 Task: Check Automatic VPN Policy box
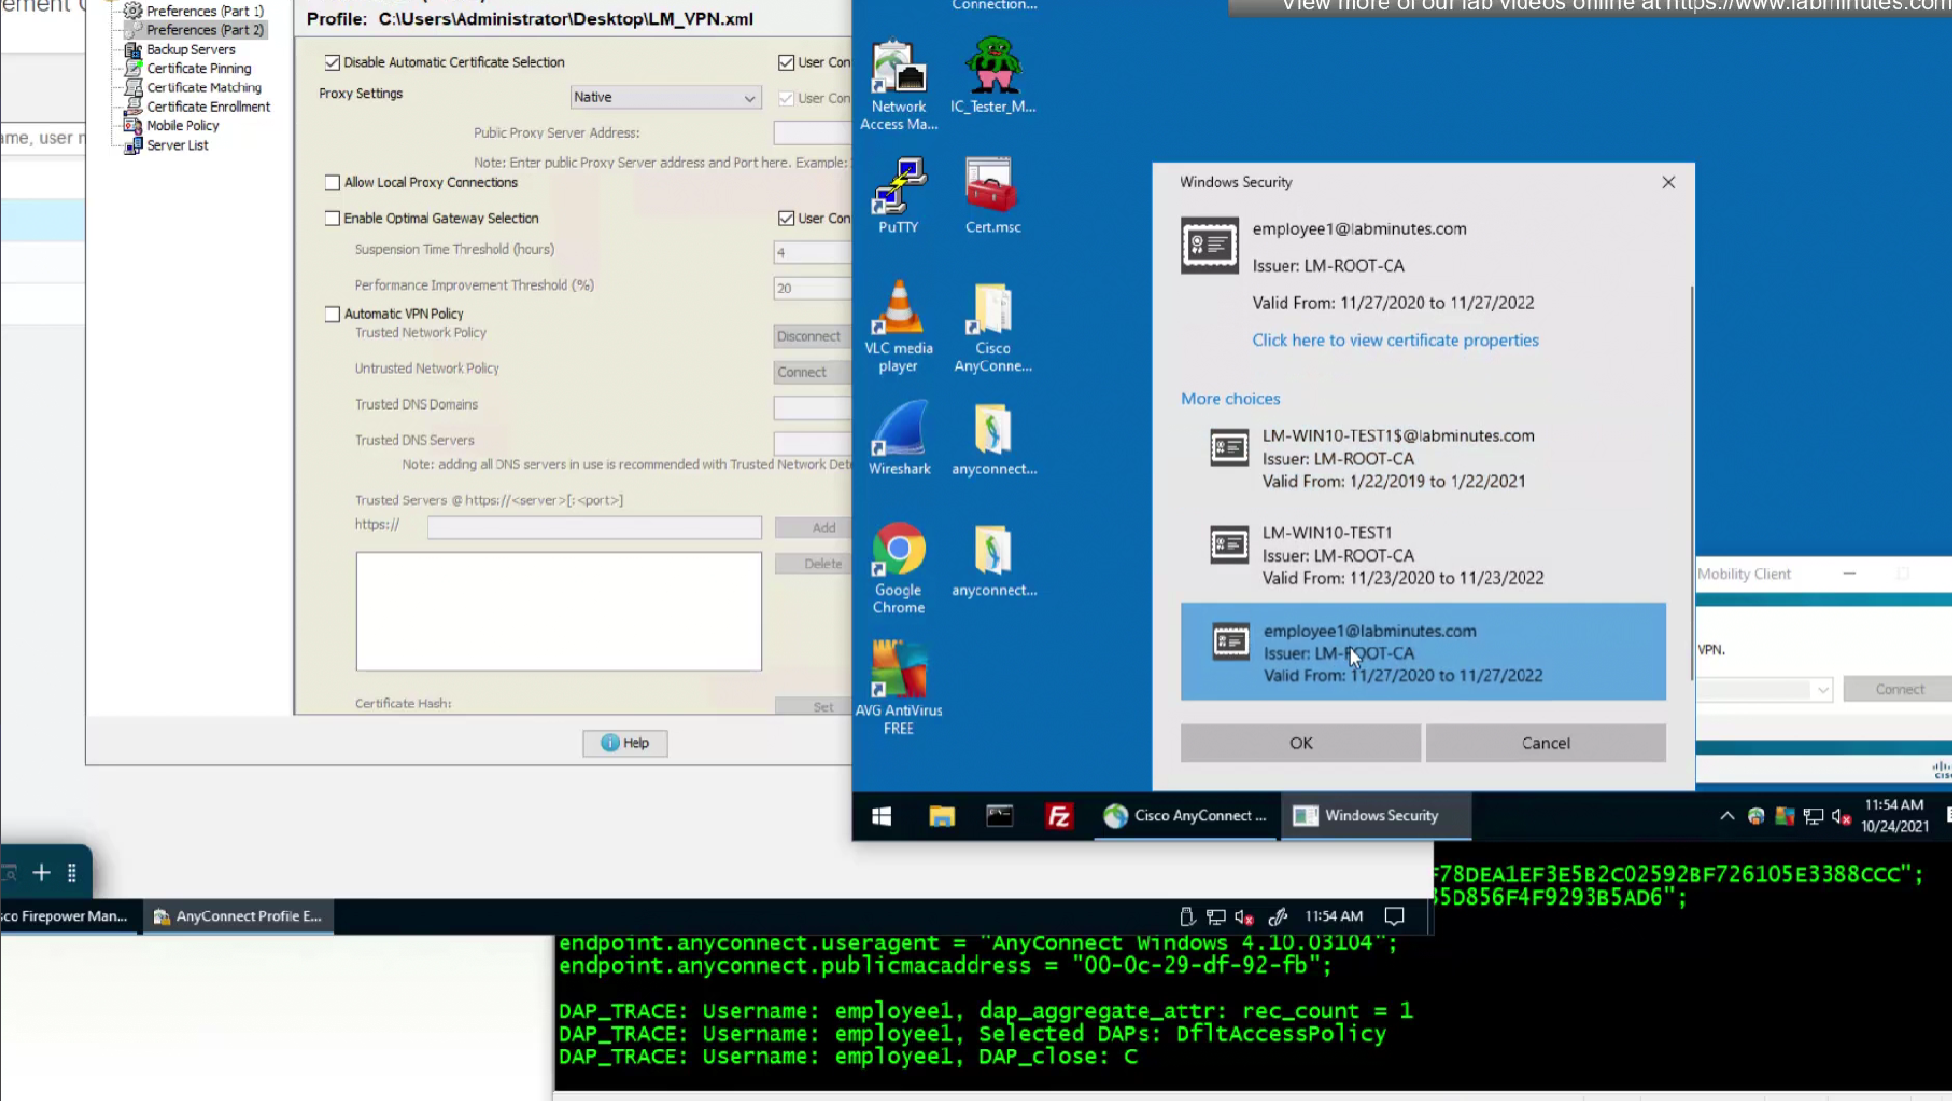[332, 314]
